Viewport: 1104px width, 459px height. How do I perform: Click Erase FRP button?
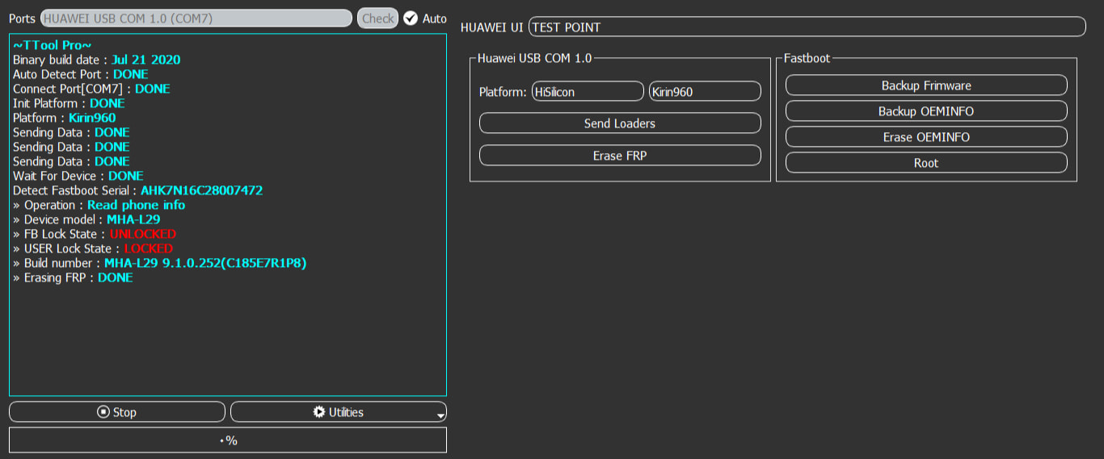pyautogui.click(x=620, y=156)
